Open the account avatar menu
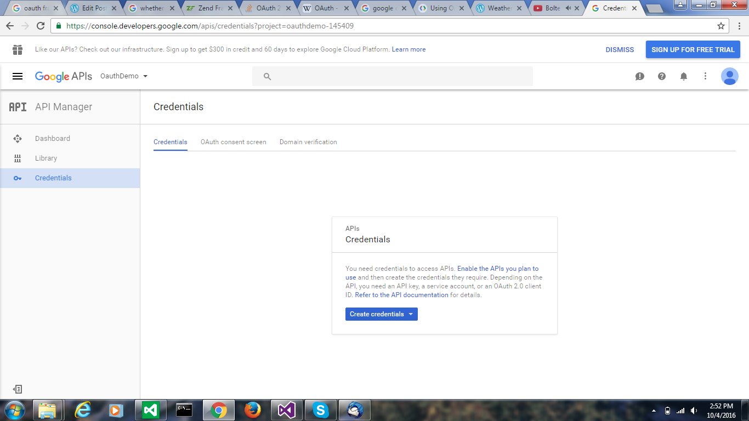This screenshot has height=421, width=749. click(730, 76)
